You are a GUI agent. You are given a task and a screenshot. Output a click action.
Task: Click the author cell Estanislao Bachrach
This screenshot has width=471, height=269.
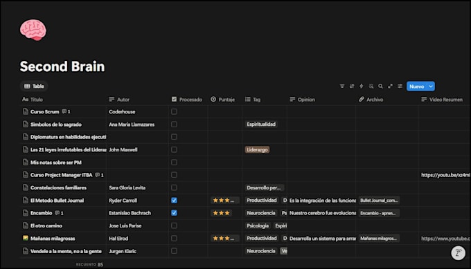coord(130,213)
